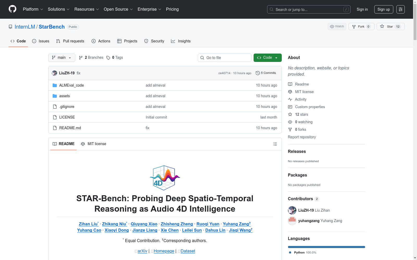Open Zihan Liu author link
This screenshot has height=260, width=417.
point(88,224)
